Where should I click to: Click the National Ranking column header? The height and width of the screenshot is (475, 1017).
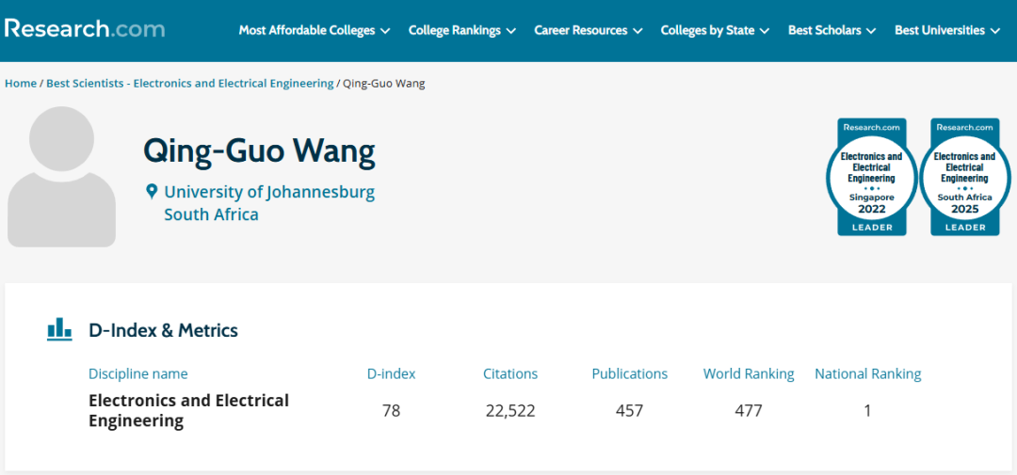pos(868,374)
